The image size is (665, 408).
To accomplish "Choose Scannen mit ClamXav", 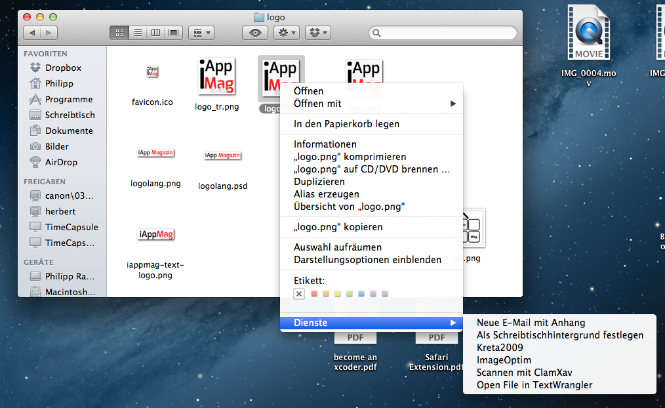I will [559, 373].
